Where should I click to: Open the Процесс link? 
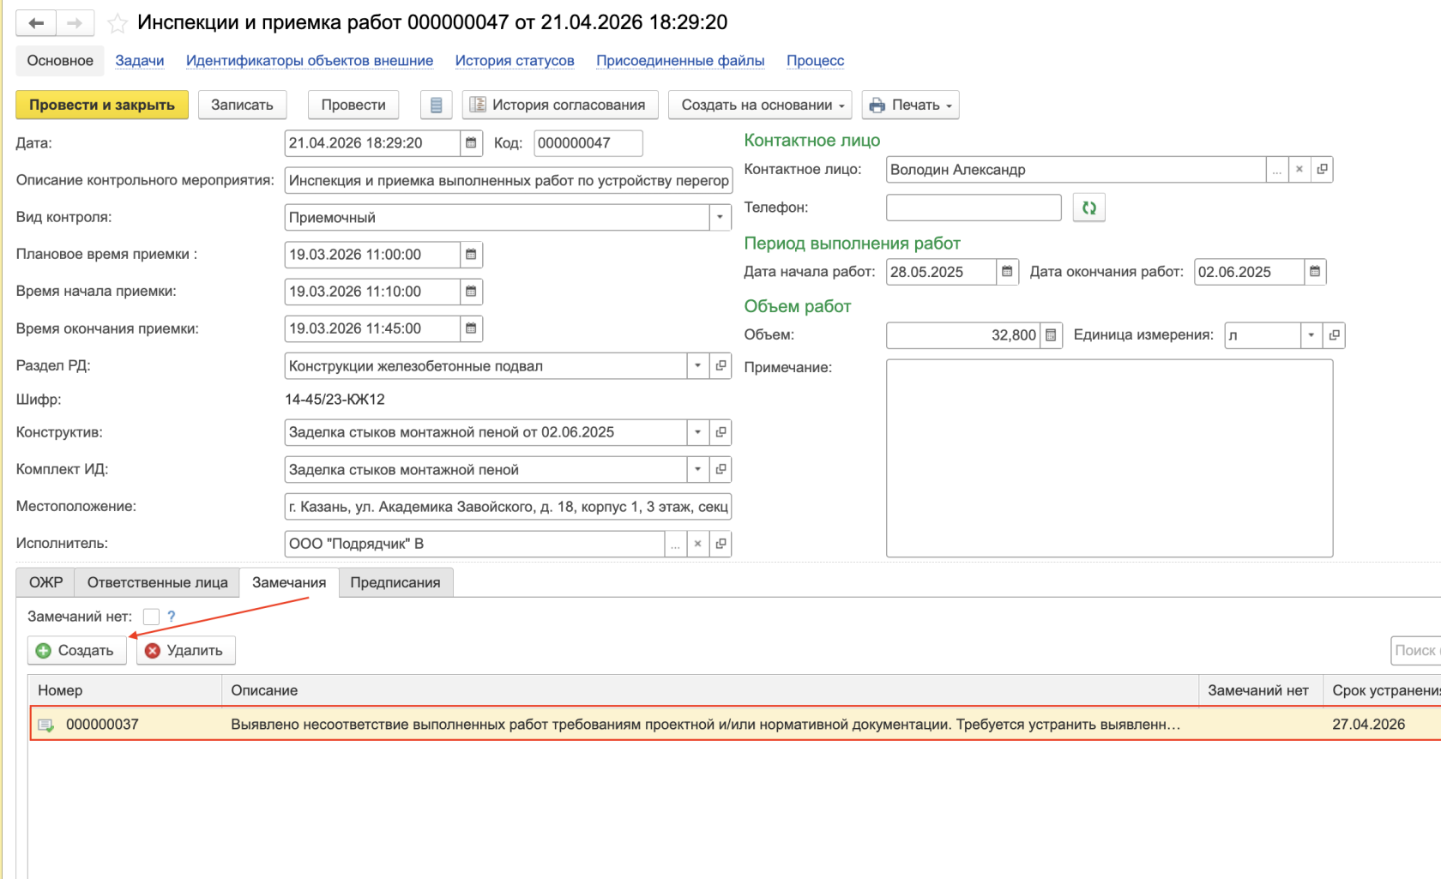(816, 61)
